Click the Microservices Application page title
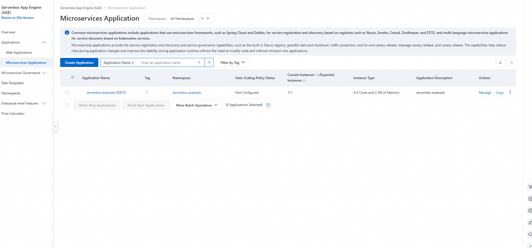Image resolution: width=532 pixels, height=248 pixels. 100,18
